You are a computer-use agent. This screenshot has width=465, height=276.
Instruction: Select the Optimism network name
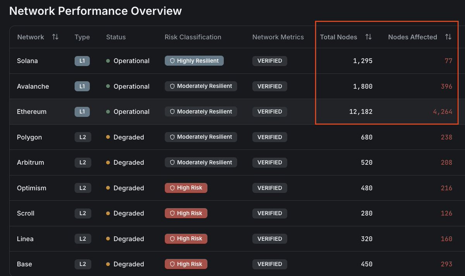click(32, 188)
